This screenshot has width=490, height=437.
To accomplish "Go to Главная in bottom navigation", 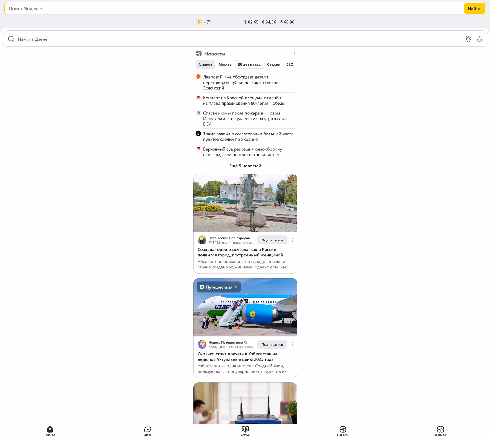I will pos(50,431).
